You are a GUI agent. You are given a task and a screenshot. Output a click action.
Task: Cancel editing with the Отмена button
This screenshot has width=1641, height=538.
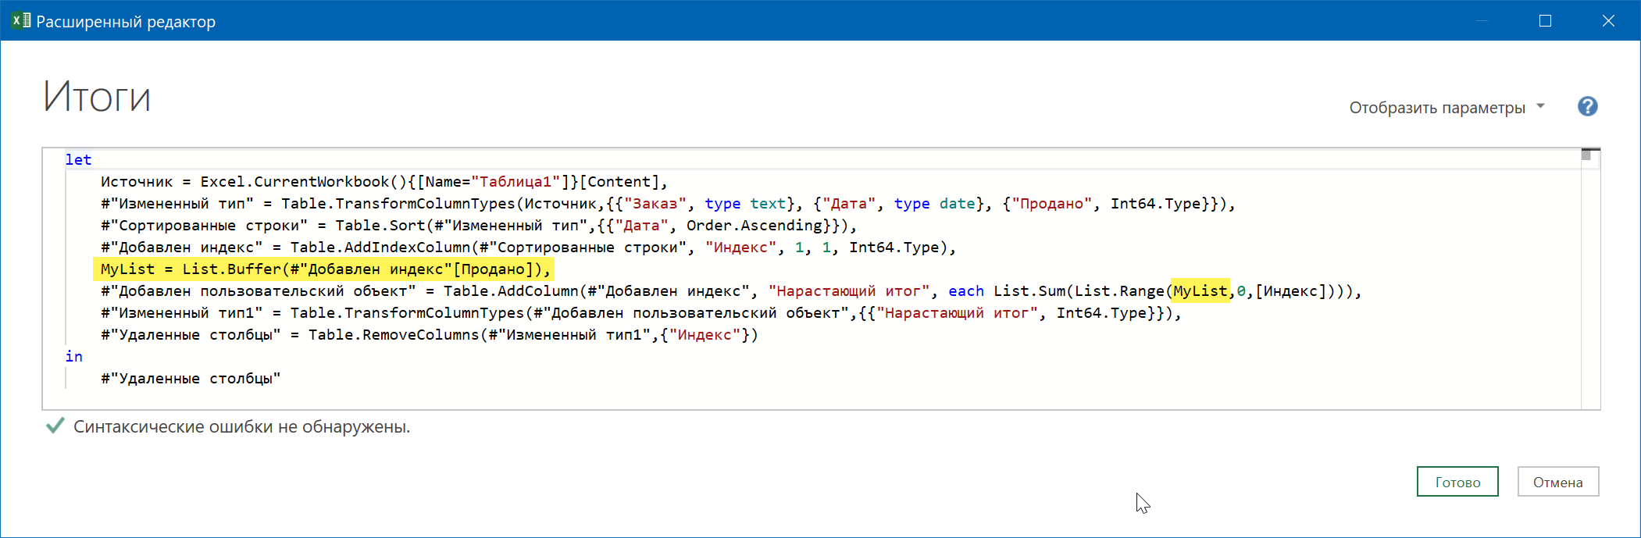click(x=1557, y=482)
